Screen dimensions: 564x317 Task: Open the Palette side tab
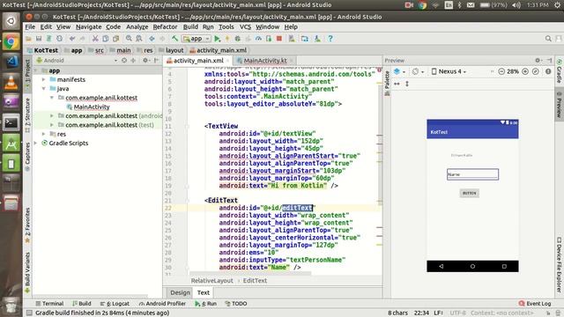click(388, 84)
